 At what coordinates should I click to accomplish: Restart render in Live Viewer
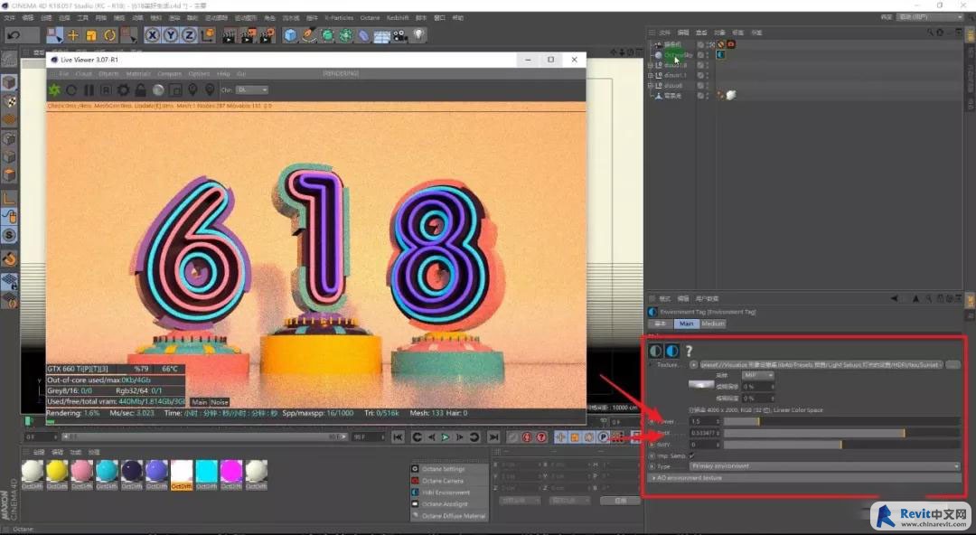[x=71, y=90]
